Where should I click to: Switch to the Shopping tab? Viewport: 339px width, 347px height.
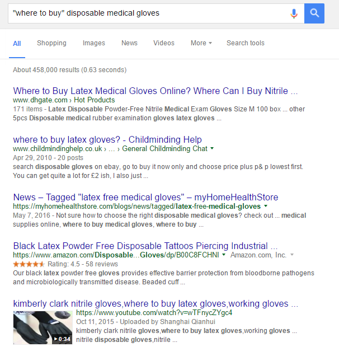pyautogui.click(x=51, y=43)
